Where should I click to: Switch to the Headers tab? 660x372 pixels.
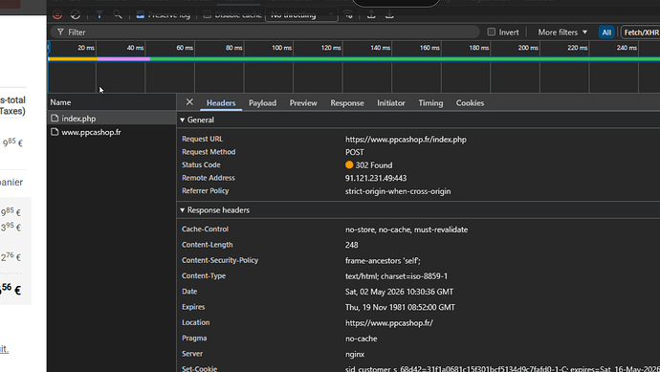(221, 103)
